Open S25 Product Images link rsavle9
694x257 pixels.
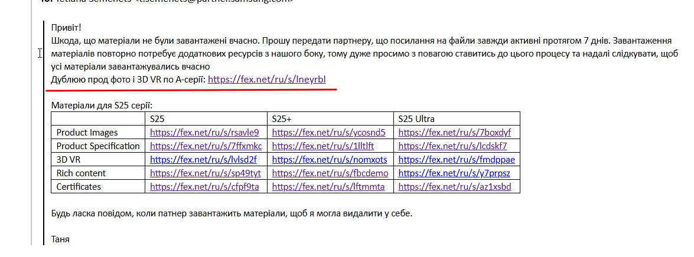coord(204,132)
